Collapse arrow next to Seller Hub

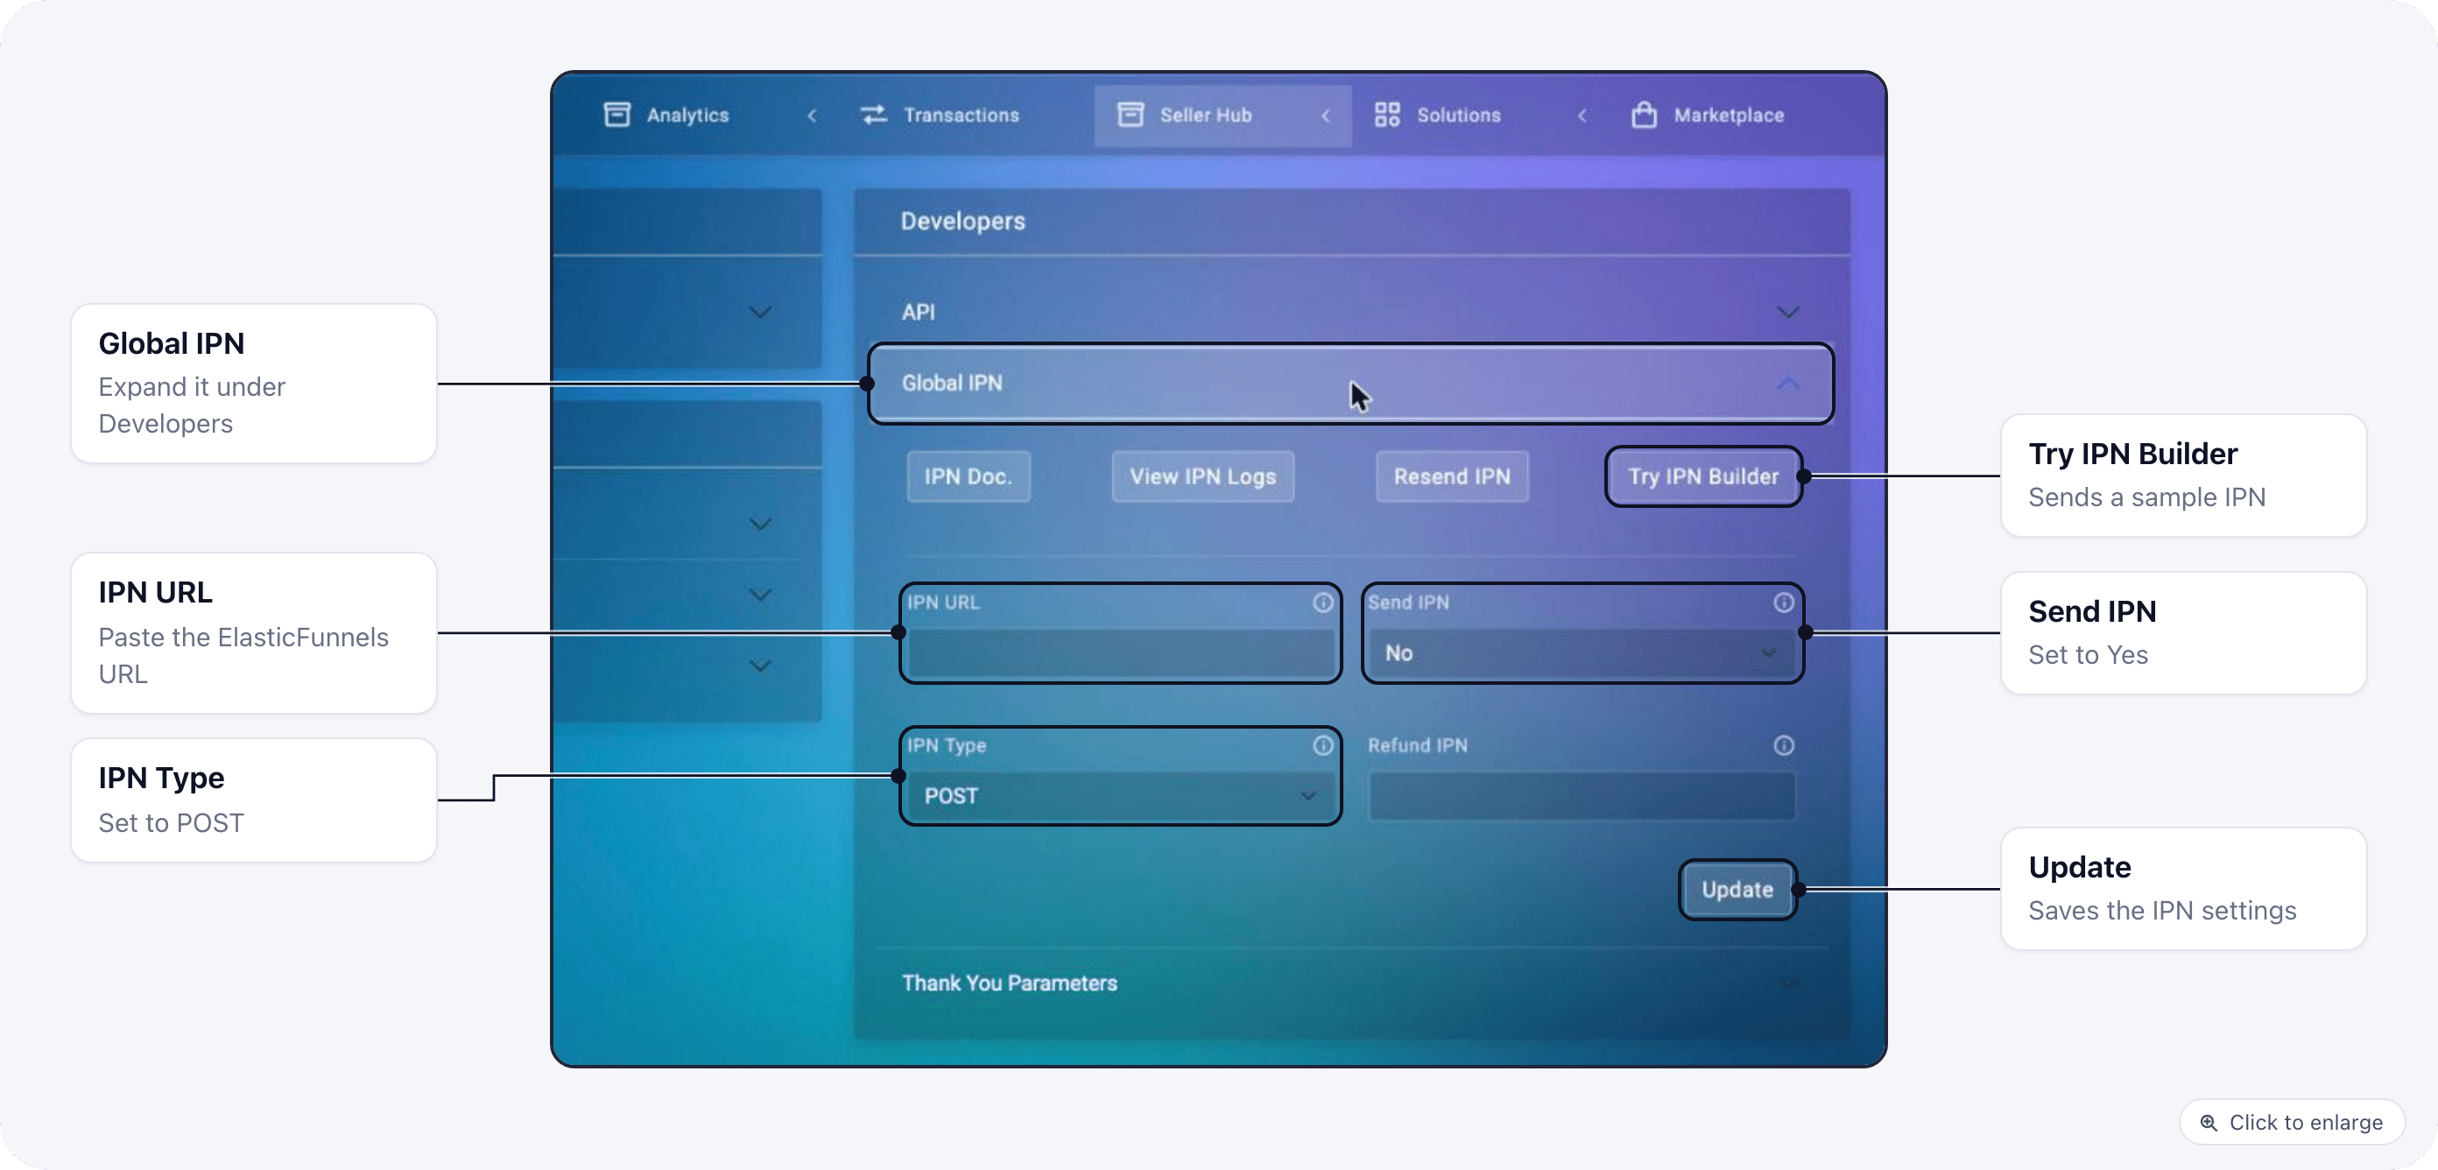coord(1325,115)
